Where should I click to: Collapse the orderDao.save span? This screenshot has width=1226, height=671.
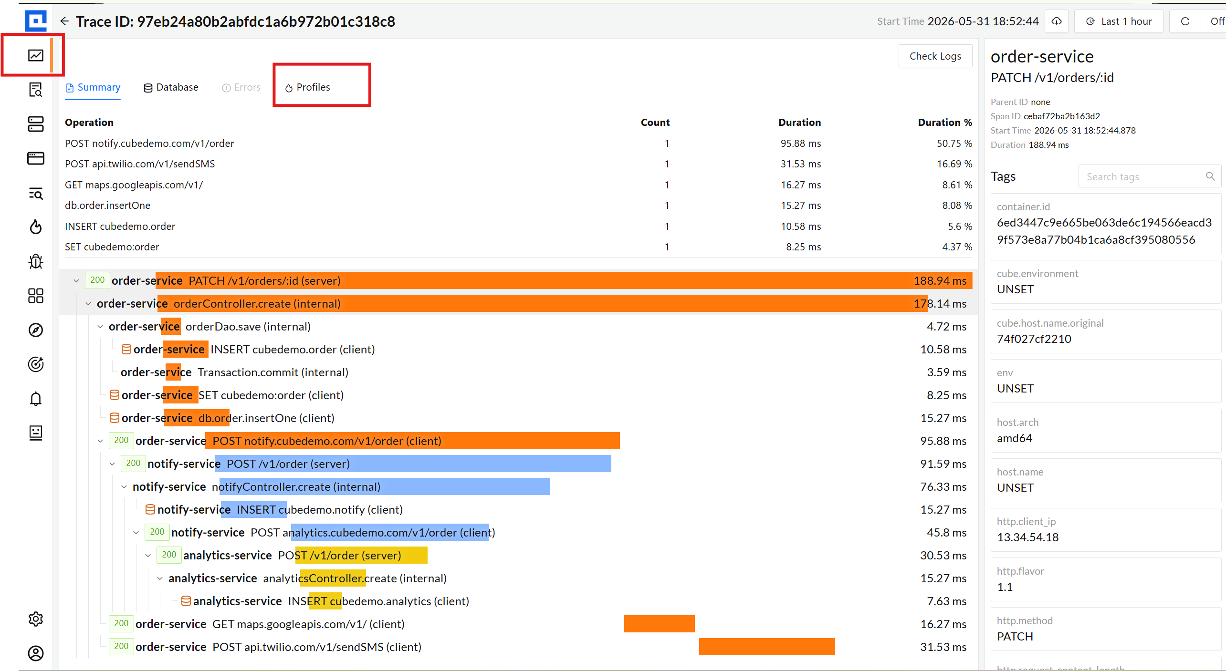(x=100, y=327)
